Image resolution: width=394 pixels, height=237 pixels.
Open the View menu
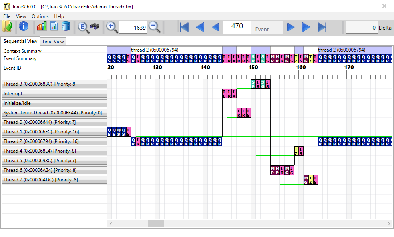[x=21, y=16]
